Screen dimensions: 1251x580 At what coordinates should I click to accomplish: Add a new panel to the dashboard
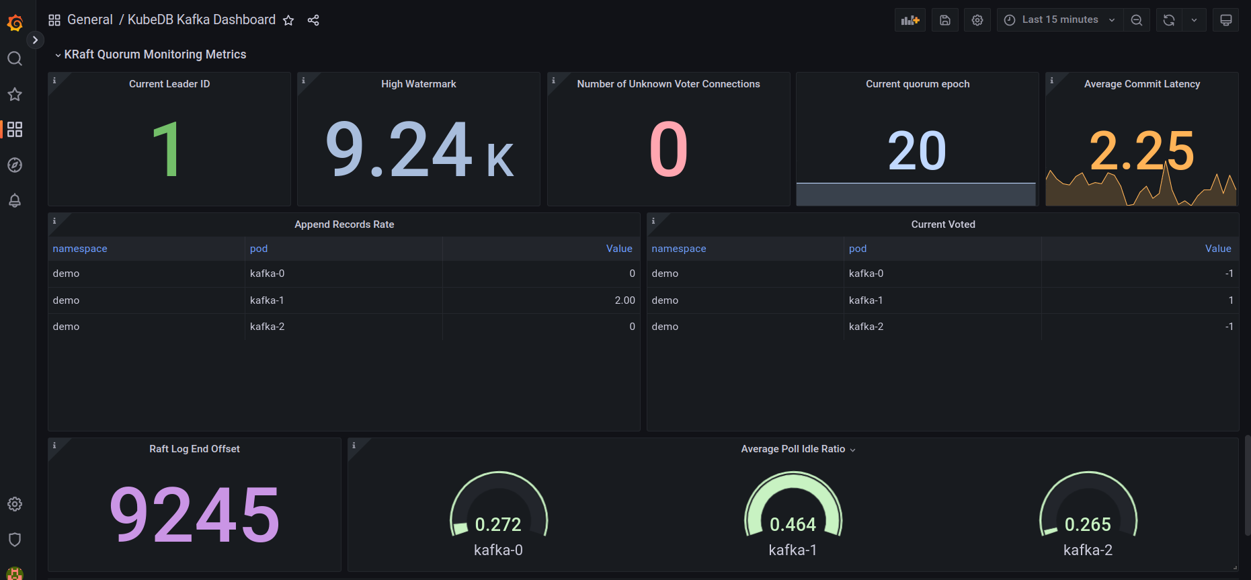point(910,20)
